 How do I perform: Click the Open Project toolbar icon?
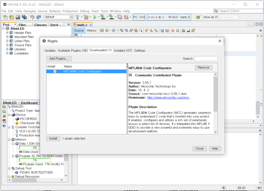coord(18,17)
